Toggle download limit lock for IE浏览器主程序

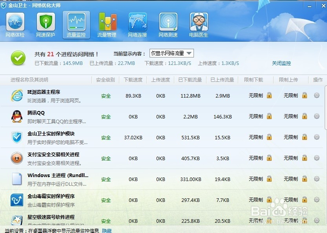click(269, 95)
